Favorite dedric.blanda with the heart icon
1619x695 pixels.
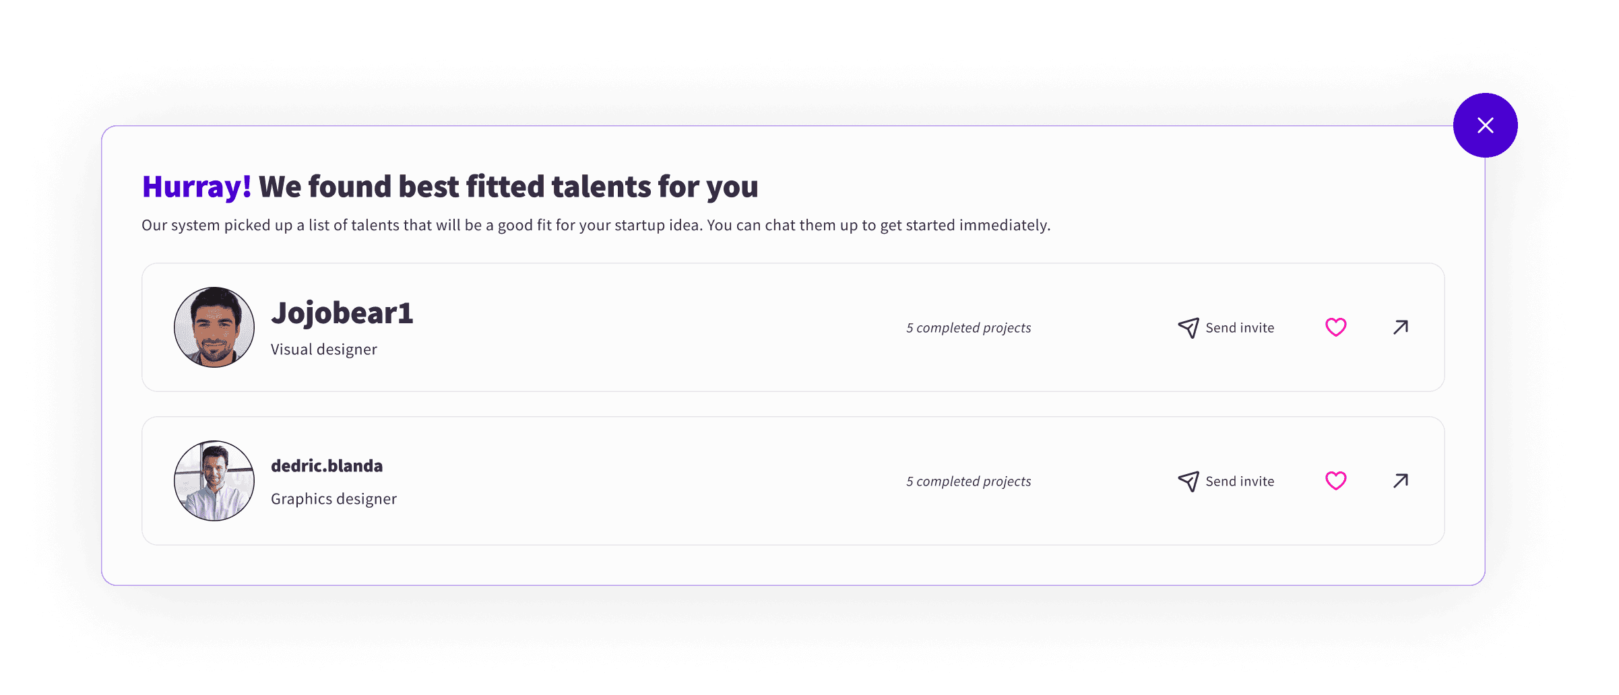coord(1335,481)
